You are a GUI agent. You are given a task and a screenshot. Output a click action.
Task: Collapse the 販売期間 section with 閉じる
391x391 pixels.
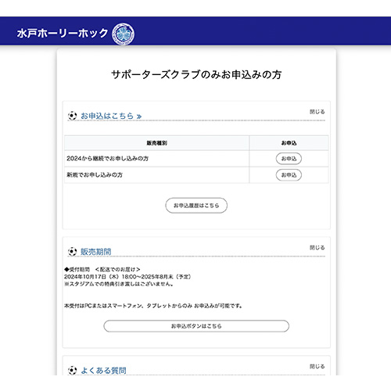pyautogui.click(x=317, y=248)
